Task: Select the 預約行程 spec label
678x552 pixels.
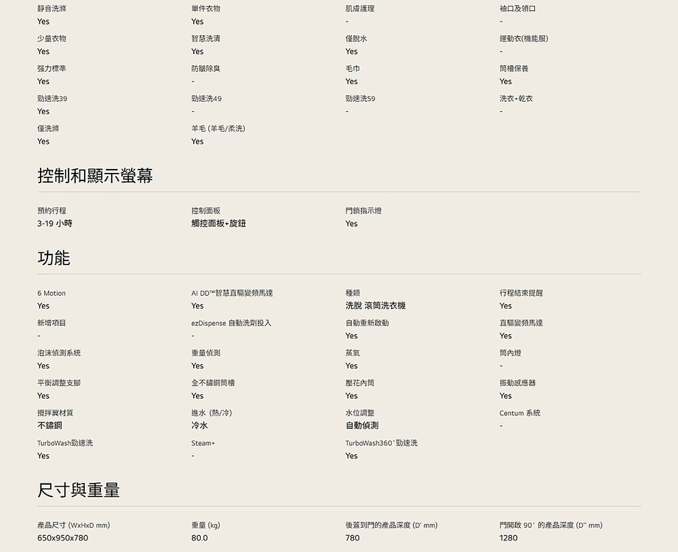Action: click(x=52, y=211)
